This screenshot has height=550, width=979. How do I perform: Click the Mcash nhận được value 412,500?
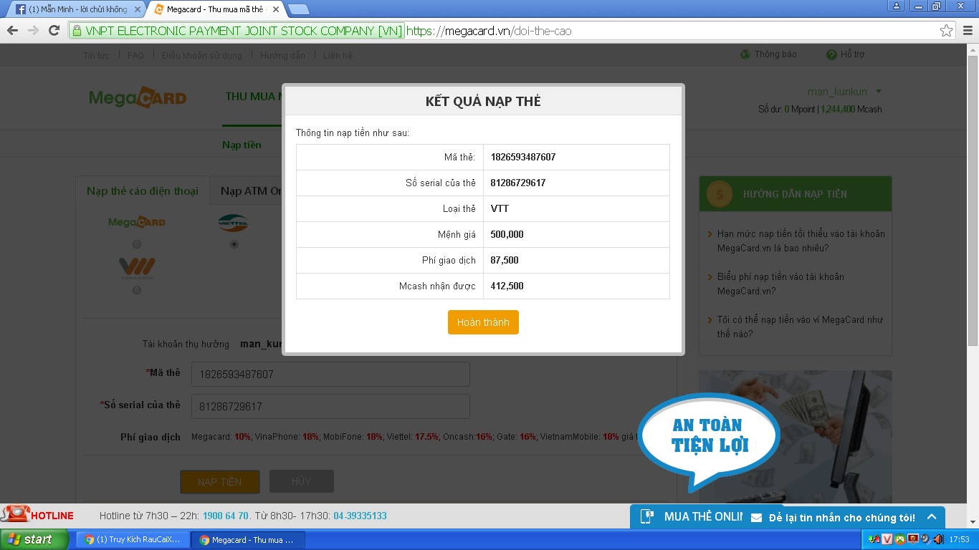coord(507,286)
